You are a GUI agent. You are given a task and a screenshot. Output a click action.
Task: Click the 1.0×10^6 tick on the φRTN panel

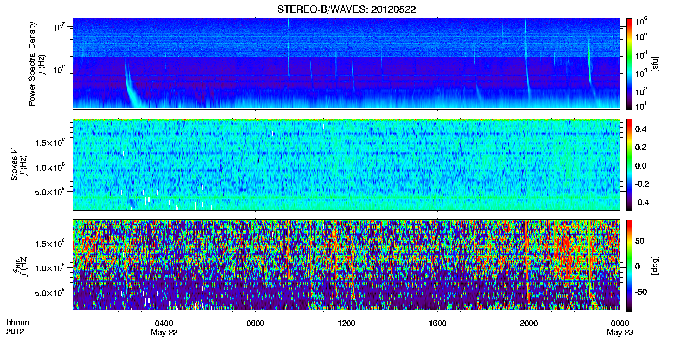point(50,268)
